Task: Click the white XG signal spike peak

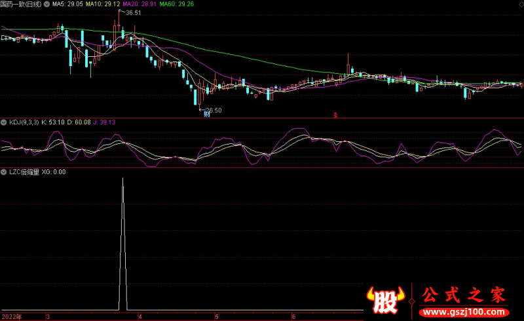Action: point(122,179)
